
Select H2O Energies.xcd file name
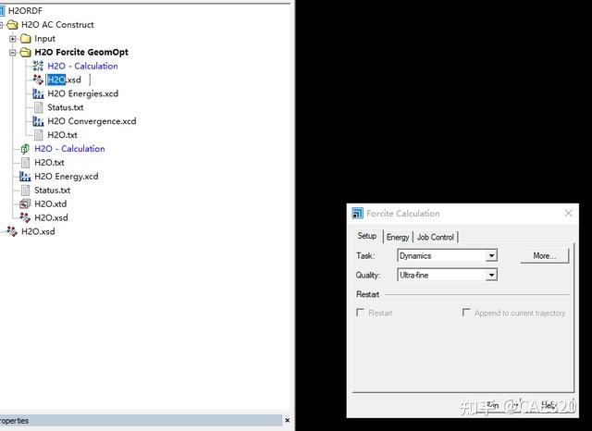(83, 93)
